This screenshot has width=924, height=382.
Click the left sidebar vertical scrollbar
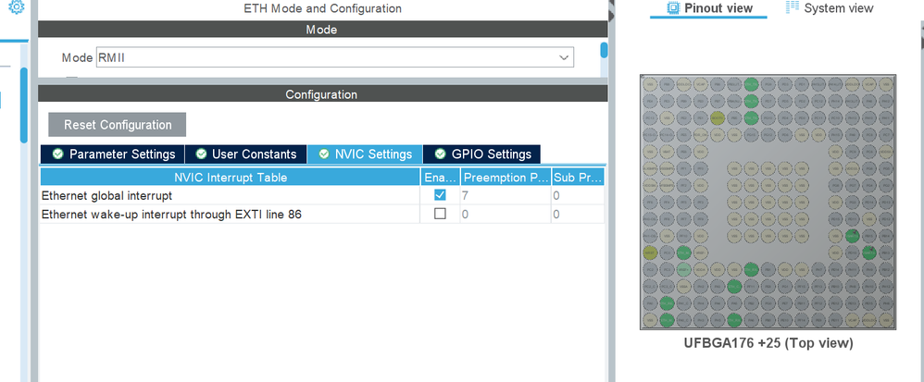[x=23, y=105]
